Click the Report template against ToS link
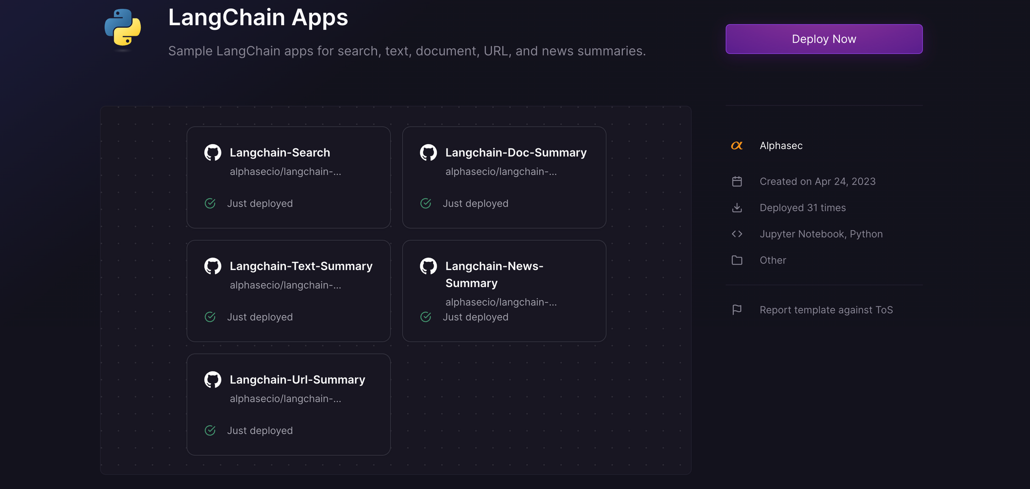Screen dimensions: 1030x489 [826, 310]
